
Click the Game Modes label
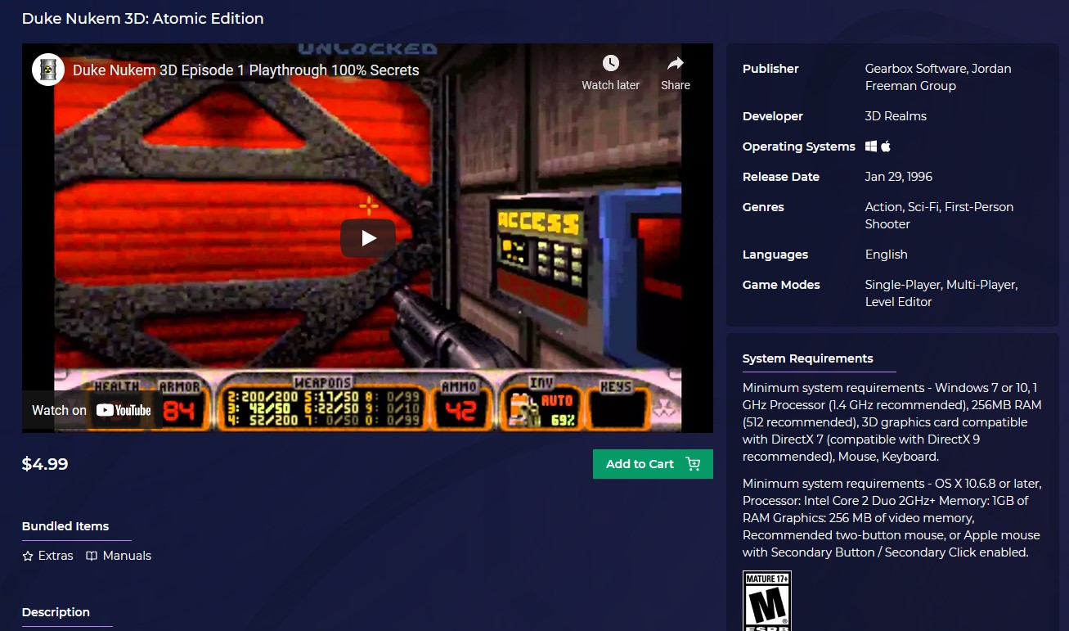[x=781, y=285]
